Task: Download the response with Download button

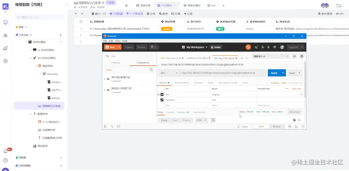Action: point(294,112)
